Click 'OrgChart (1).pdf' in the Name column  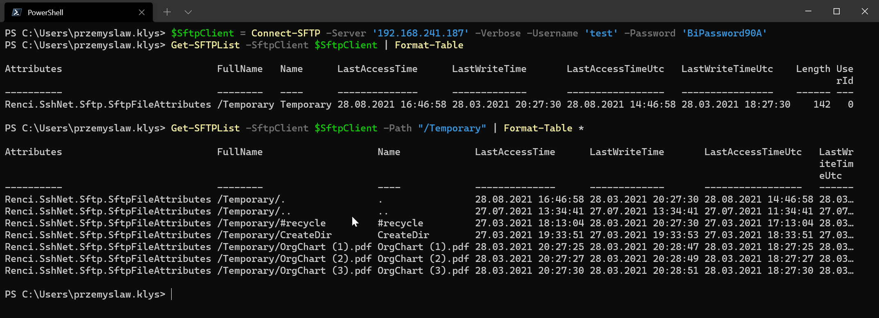[423, 247]
